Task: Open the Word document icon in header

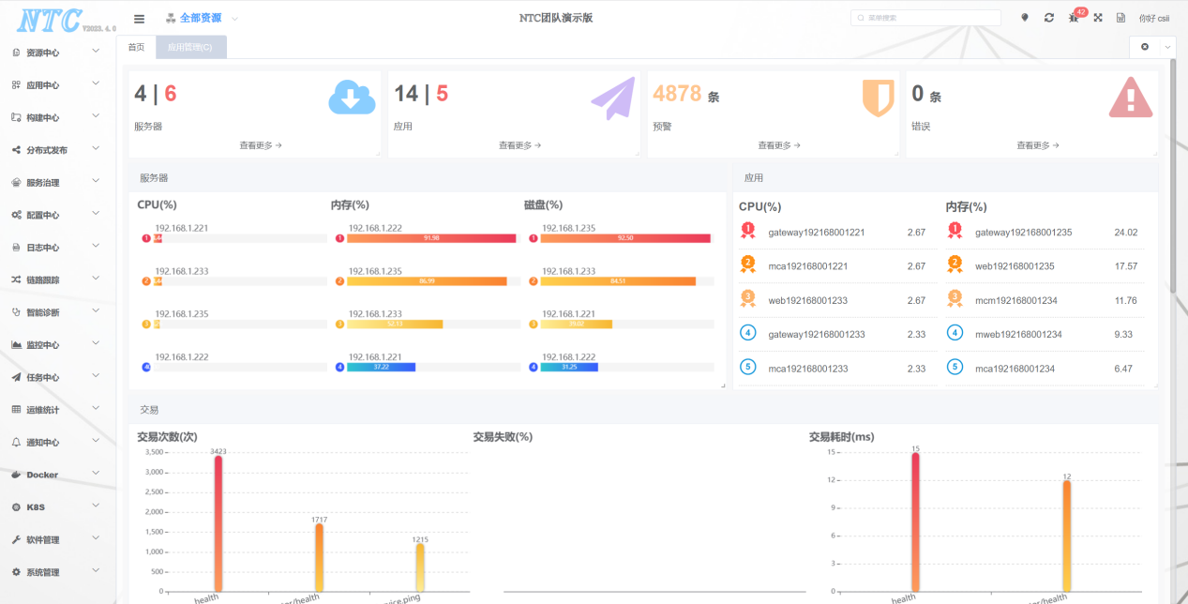Action: (x=1120, y=18)
